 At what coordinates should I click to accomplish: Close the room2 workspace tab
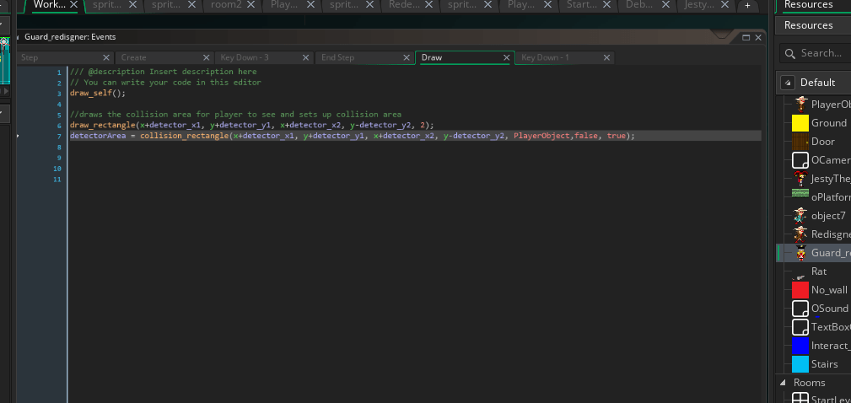click(x=251, y=5)
